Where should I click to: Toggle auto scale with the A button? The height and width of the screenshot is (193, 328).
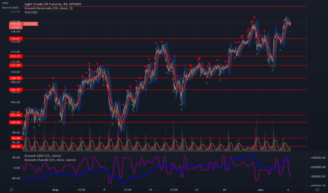pyautogui.click(x=317, y=189)
